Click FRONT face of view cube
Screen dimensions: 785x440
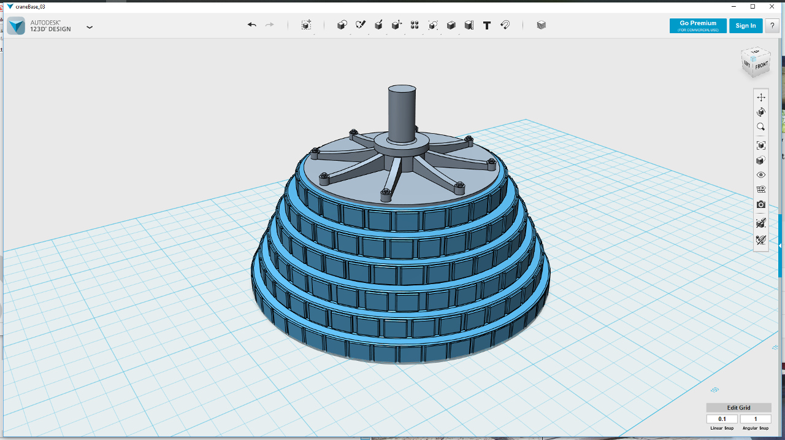coord(761,66)
